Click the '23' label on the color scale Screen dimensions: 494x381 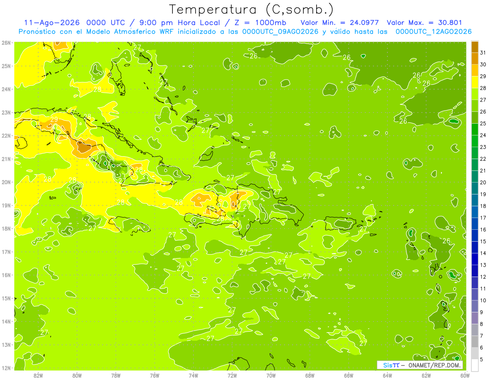(483, 147)
